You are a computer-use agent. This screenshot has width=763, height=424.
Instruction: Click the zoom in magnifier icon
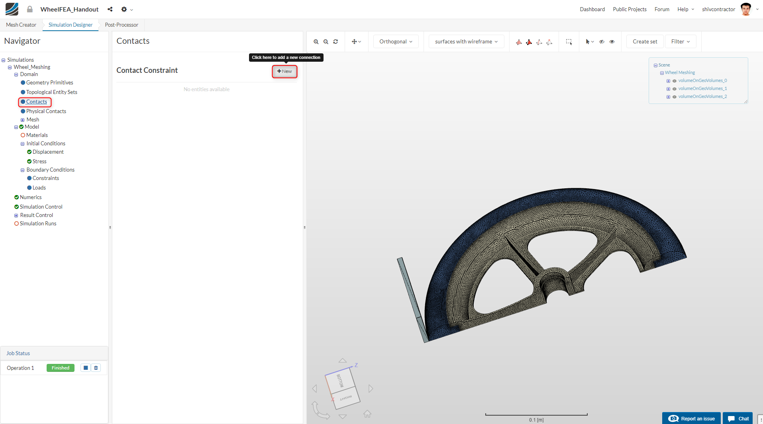pyautogui.click(x=316, y=42)
